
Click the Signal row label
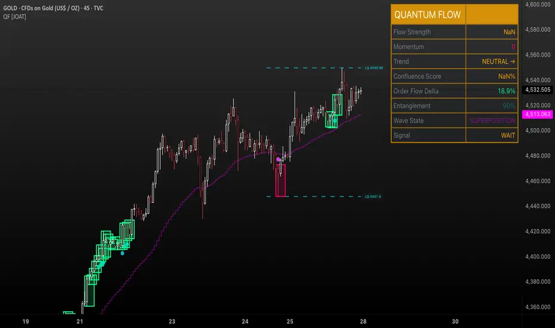402,135
